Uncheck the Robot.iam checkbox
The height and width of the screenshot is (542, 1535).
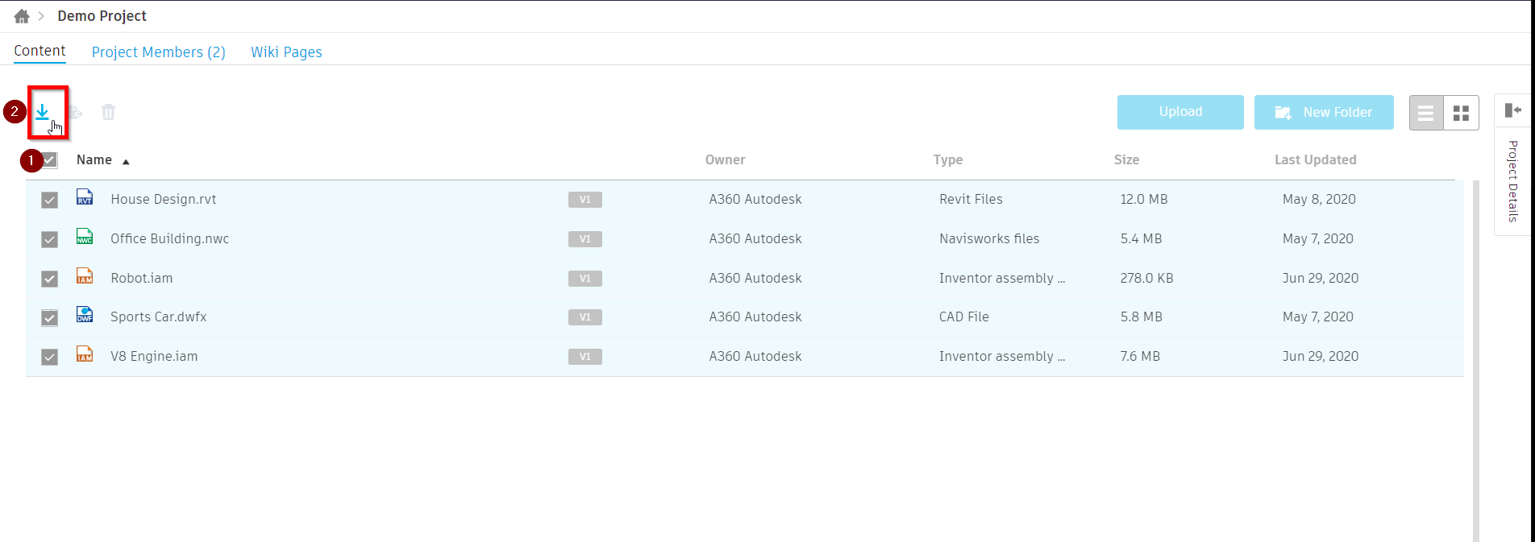pyautogui.click(x=50, y=279)
